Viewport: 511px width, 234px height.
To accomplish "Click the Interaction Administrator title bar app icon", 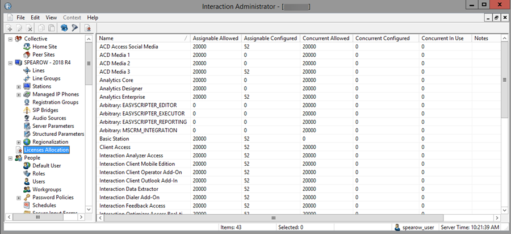I will coord(7,6).
